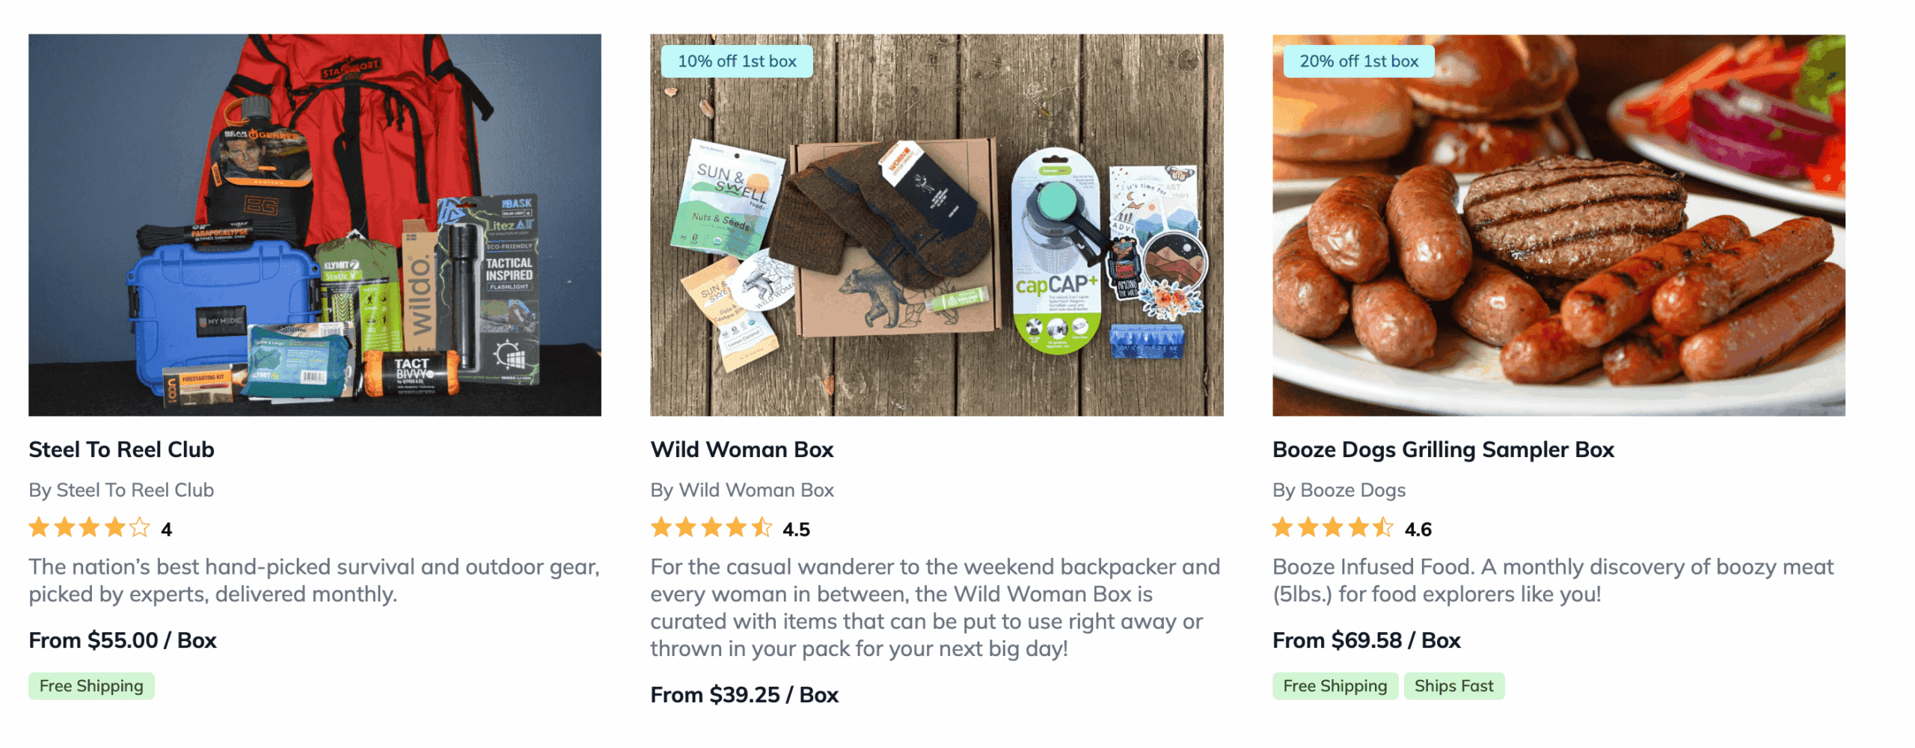Image resolution: width=1915 pixels, height=748 pixels.
Task: Click the 'By Booze Dogs' seller link
Action: tap(1339, 490)
